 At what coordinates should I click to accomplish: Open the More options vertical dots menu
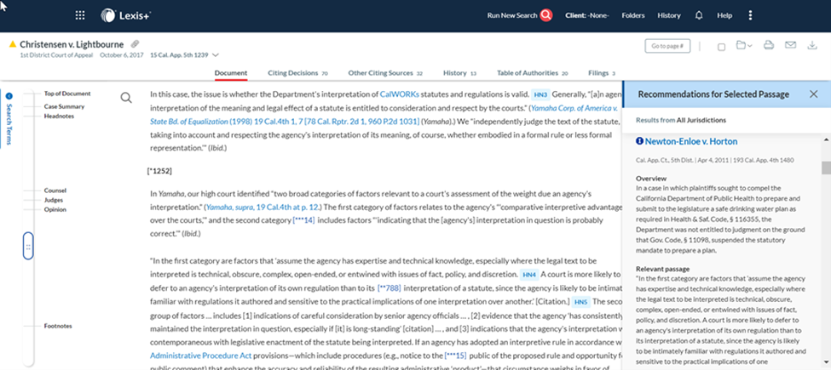point(750,15)
